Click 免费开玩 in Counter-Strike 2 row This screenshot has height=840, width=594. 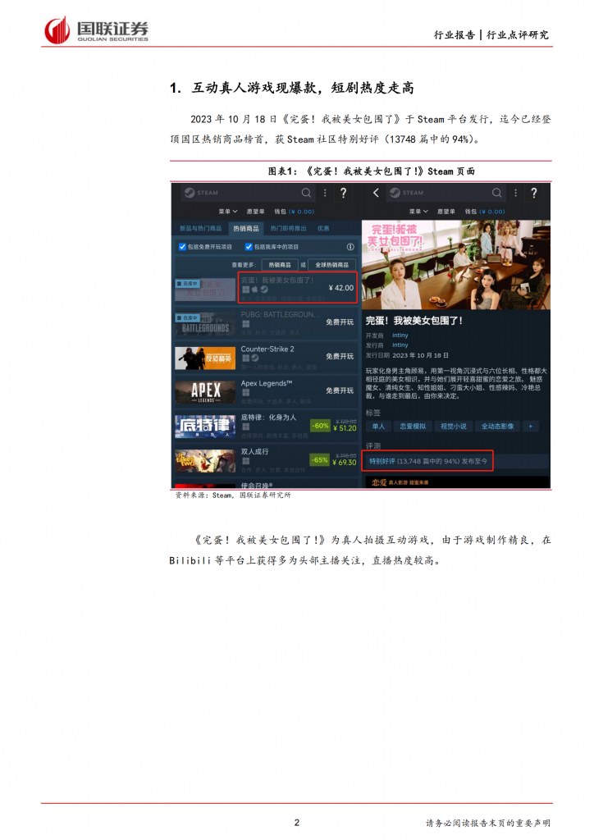point(340,356)
